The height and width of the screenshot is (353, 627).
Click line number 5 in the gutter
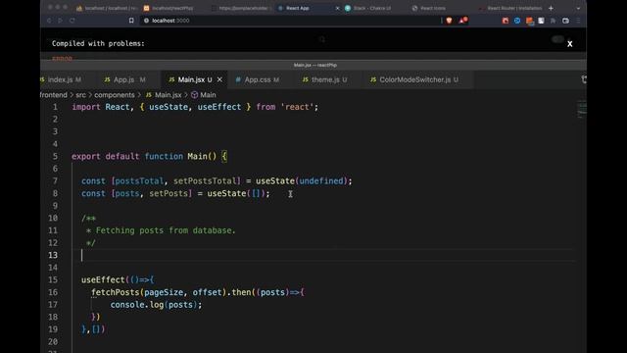click(x=55, y=157)
